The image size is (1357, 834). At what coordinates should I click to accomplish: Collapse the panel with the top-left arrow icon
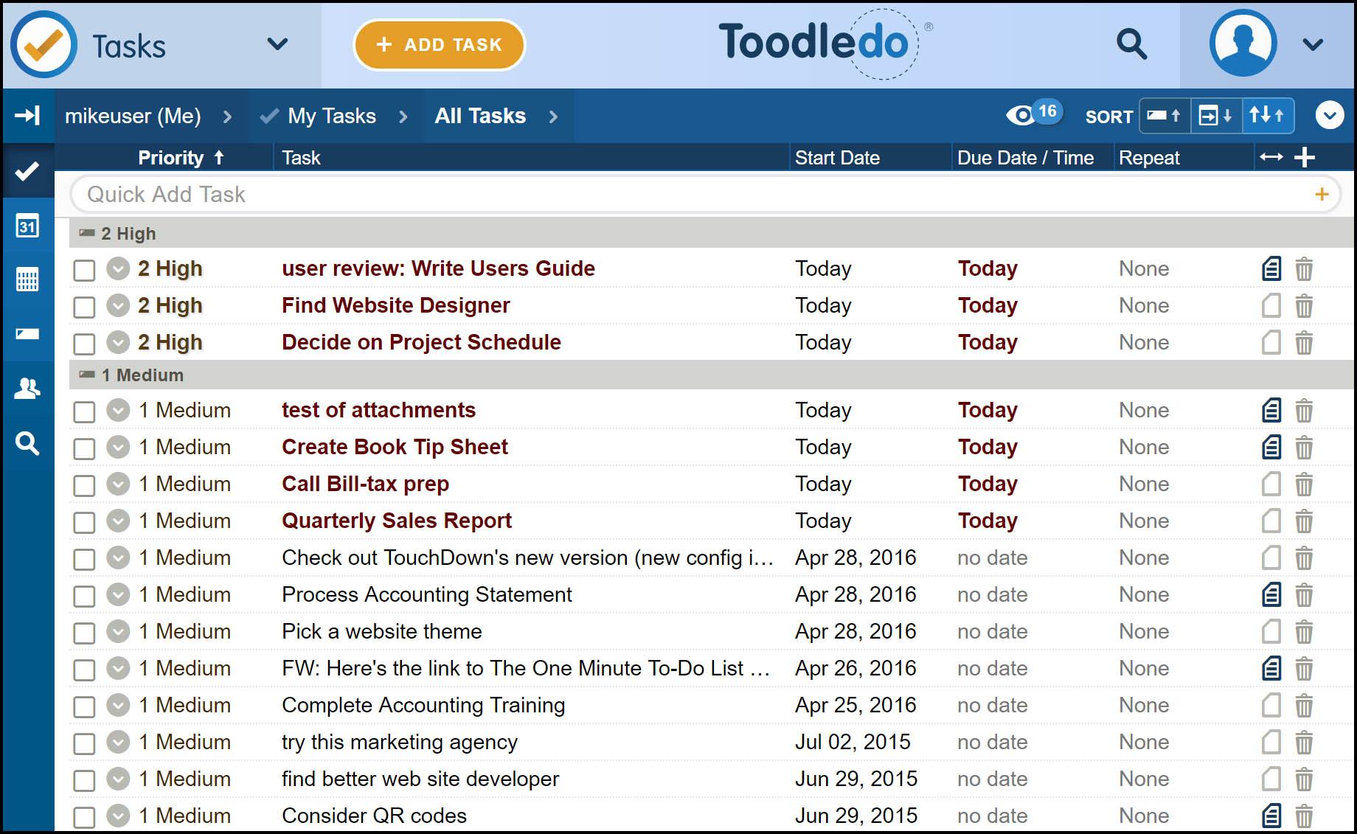pyautogui.click(x=28, y=115)
